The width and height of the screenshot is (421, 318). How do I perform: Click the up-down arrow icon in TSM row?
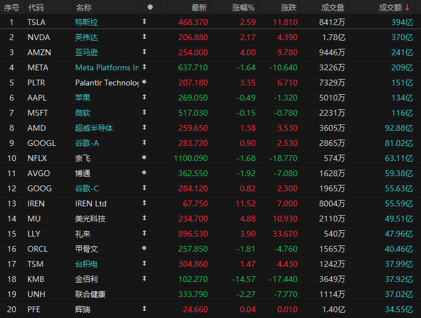(144, 263)
